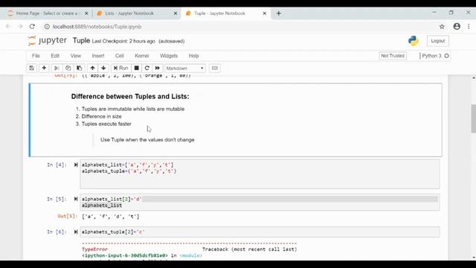This screenshot has width=476, height=268.
Task: Click the TypeError traceback label
Action: tap(94, 249)
